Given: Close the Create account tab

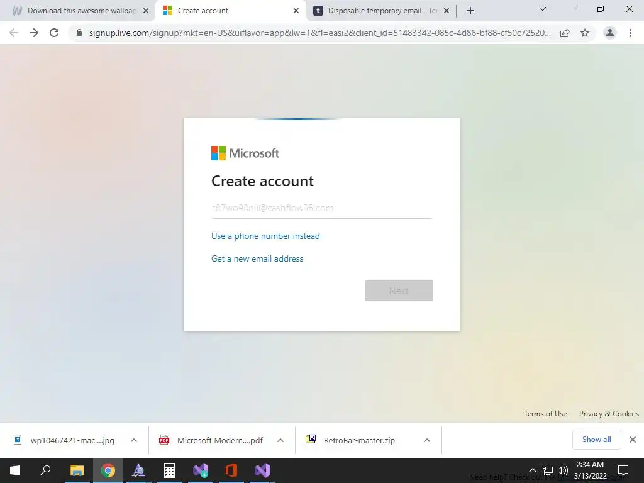Looking at the screenshot, I should pyautogui.click(x=296, y=11).
